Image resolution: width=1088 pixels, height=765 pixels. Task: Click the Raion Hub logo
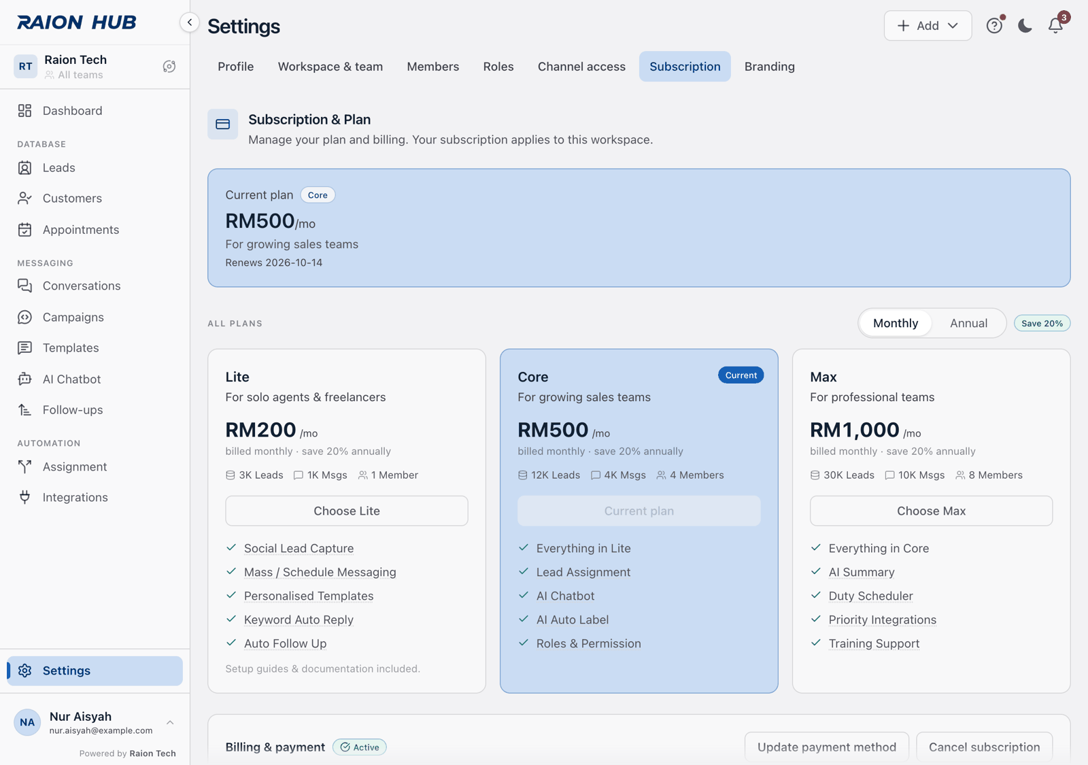click(77, 22)
